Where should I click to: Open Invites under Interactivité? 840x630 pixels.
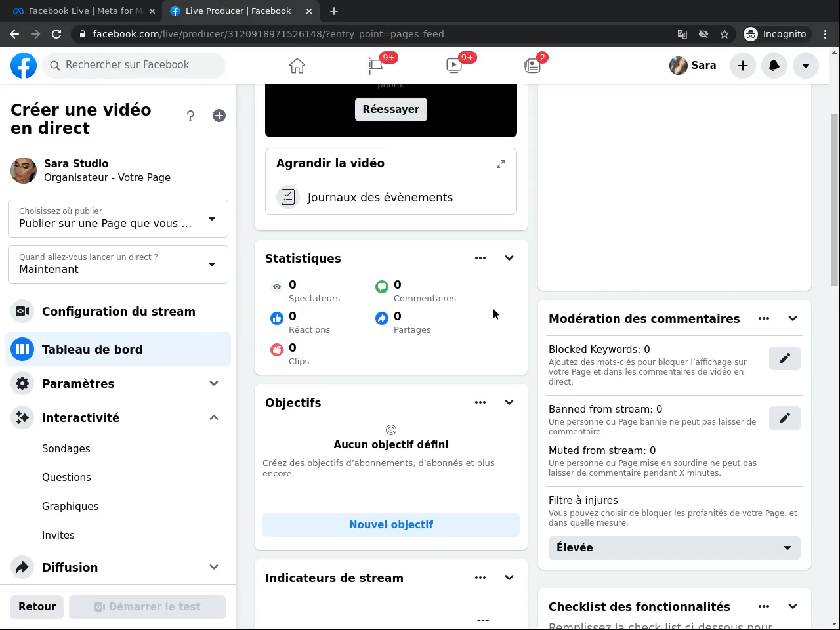tap(58, 535)
